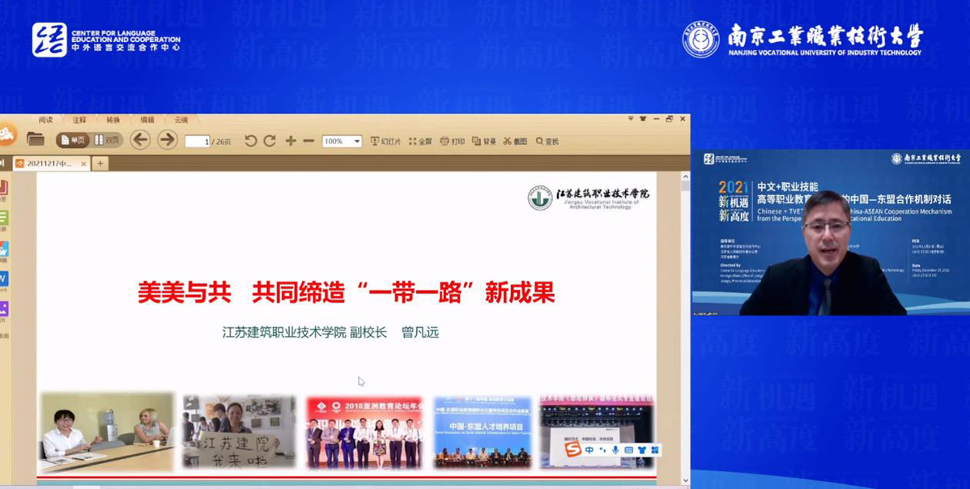Open the 100% zoom level dropdown
This screenshot has height=489, width=970.
(357, 141)
